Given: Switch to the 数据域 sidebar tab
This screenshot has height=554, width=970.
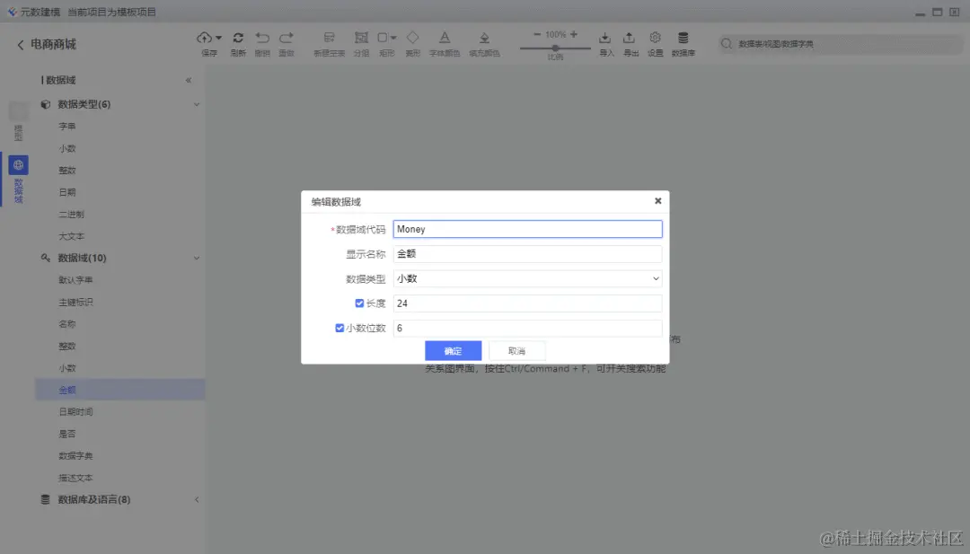Looking at the screenshot, I should click(x=18, y=180).
